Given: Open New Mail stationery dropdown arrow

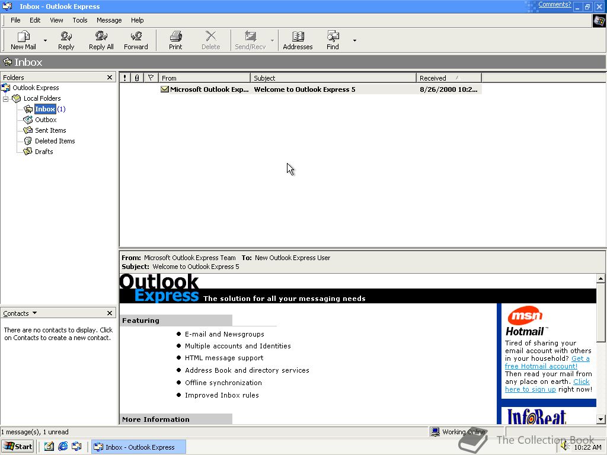Looking at the screenshot, I should [x=45, y=40].
